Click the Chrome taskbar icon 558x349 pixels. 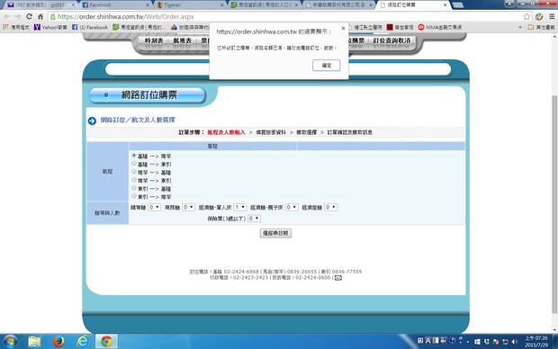pyautogui.click(x=106, y=342)
